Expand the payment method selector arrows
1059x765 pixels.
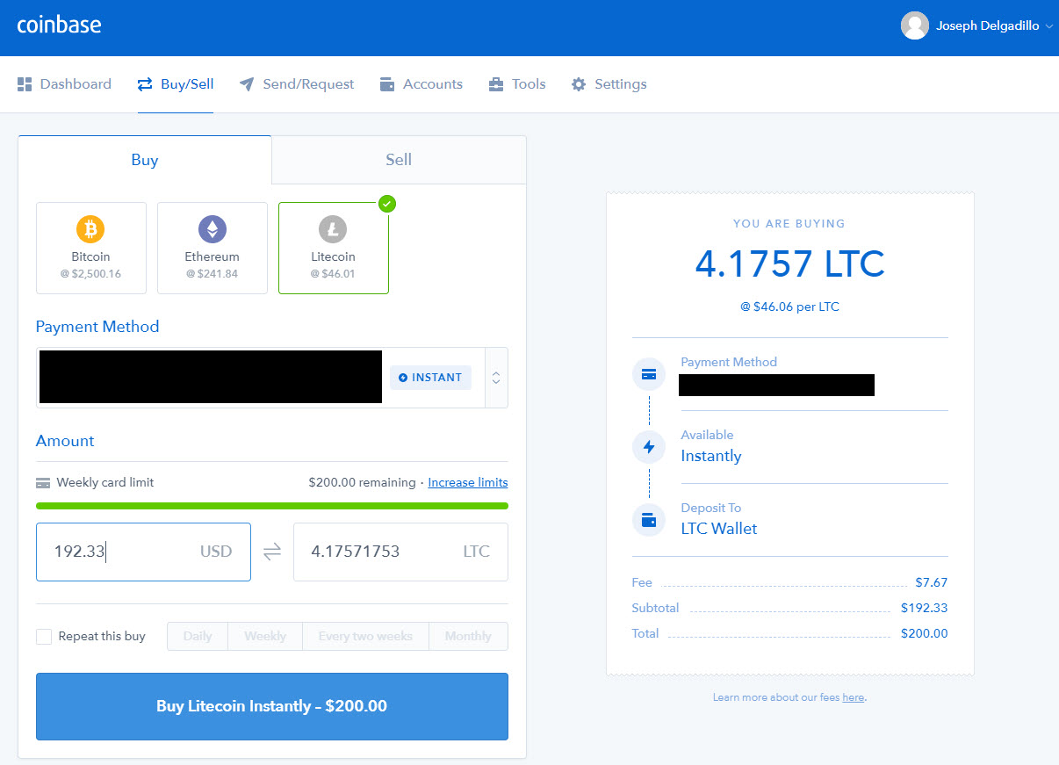click(496, 378)
